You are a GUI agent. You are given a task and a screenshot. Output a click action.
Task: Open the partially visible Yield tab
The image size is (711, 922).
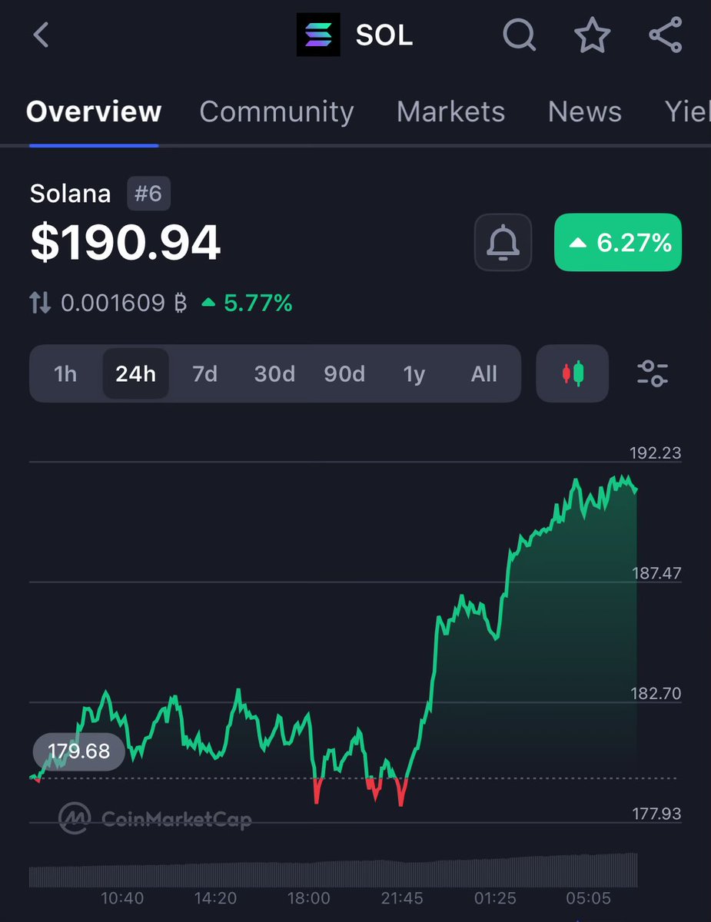tap(688, 112)
